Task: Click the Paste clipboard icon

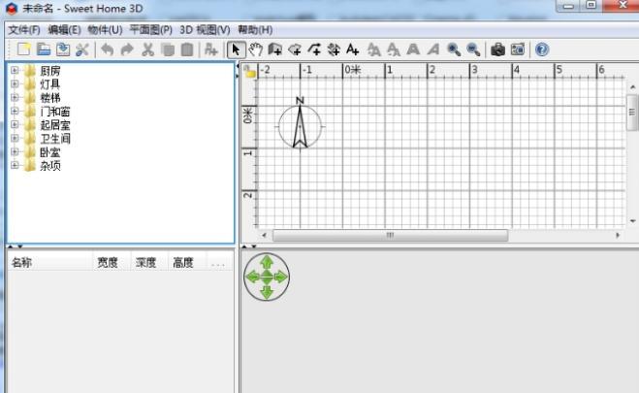Action: coord(187,49)
